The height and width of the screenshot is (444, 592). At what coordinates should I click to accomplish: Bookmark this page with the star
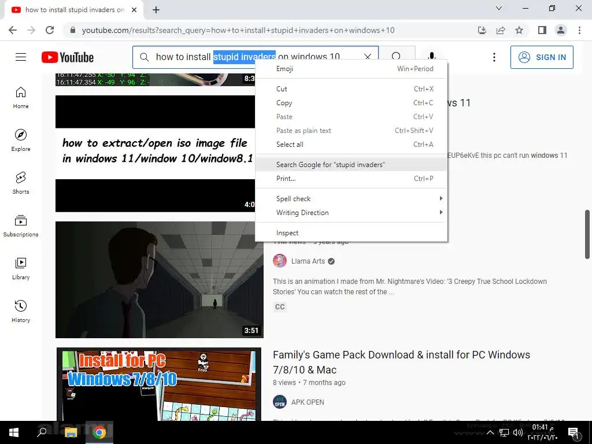pyautogui.click(x=519, y=30)
